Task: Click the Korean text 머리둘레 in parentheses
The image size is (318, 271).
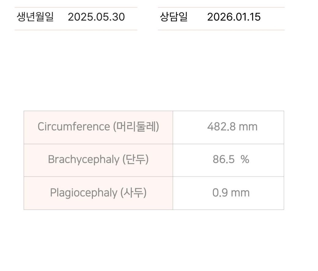Action: [x=136, y=127]
